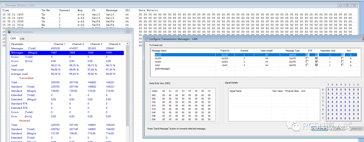
Task: Click the [Add Message] entry
Action: point(162,68)
